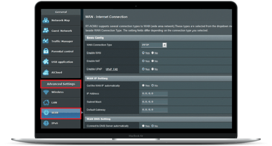Viewport: 272px width, 146px height.
Task: Click the Traffic Manager graph icon
Action: pos(46,41)
